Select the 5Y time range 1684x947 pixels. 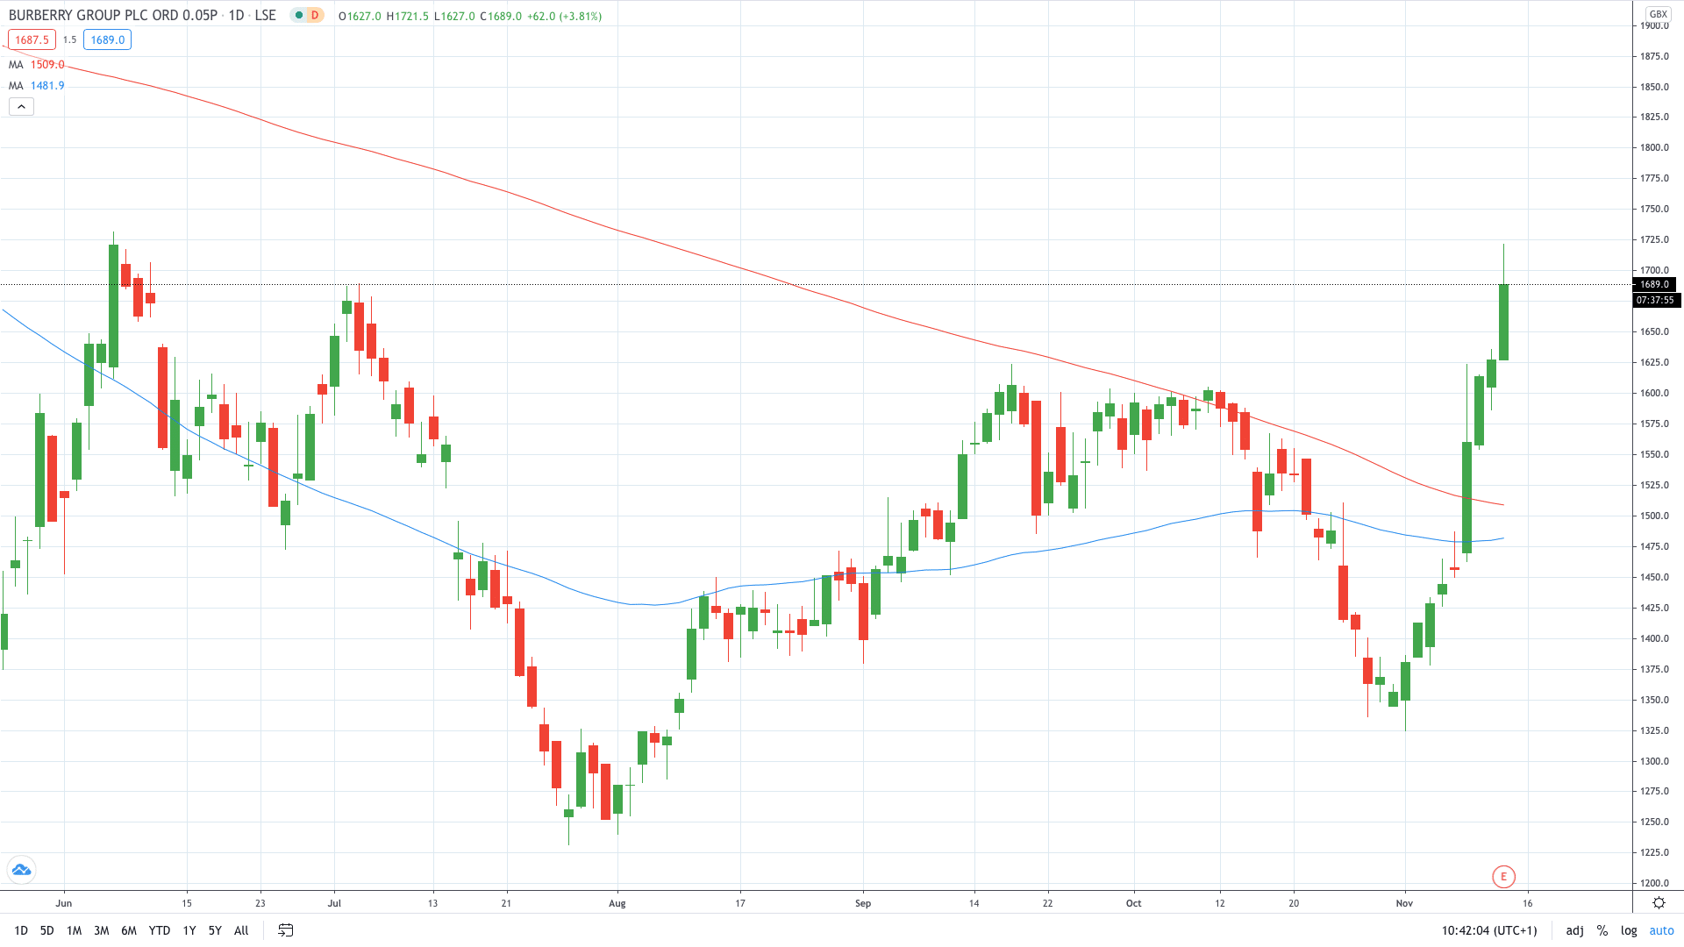pyautogui.click(x=215, y=930)
